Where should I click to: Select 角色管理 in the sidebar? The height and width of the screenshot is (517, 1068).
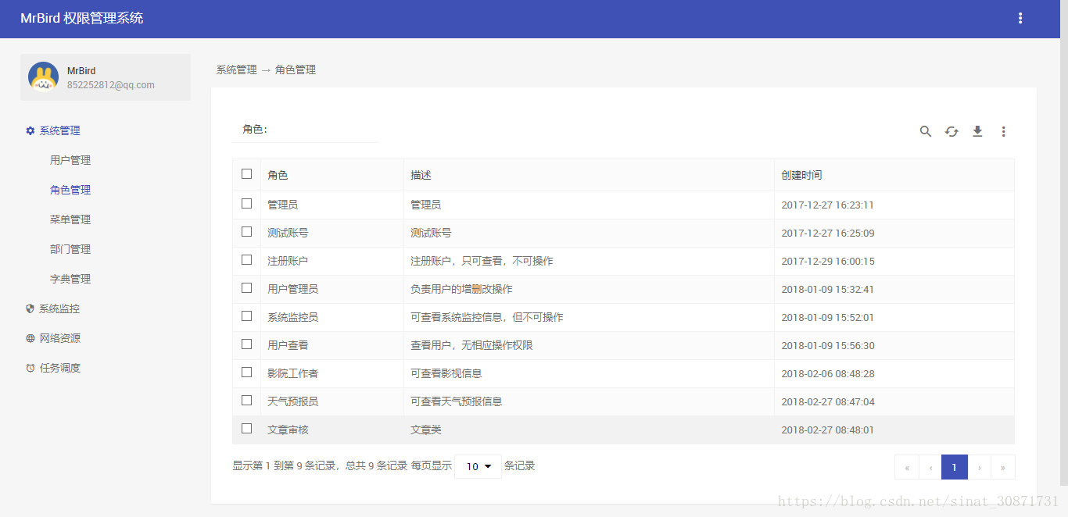pyautogui.click(x=70, y=190)
